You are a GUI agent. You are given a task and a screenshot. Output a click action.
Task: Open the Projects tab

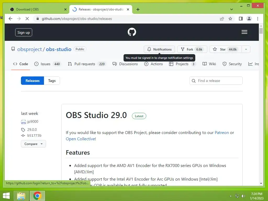pyautogui.click(x=182, y=64)
